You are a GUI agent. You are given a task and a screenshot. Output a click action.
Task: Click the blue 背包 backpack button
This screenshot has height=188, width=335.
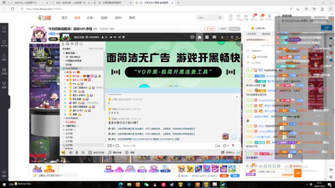click(x=235, y=176)
